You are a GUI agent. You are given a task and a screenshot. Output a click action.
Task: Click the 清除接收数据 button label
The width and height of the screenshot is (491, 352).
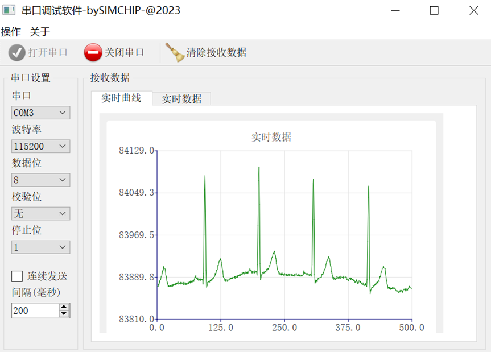pos(216,52)
